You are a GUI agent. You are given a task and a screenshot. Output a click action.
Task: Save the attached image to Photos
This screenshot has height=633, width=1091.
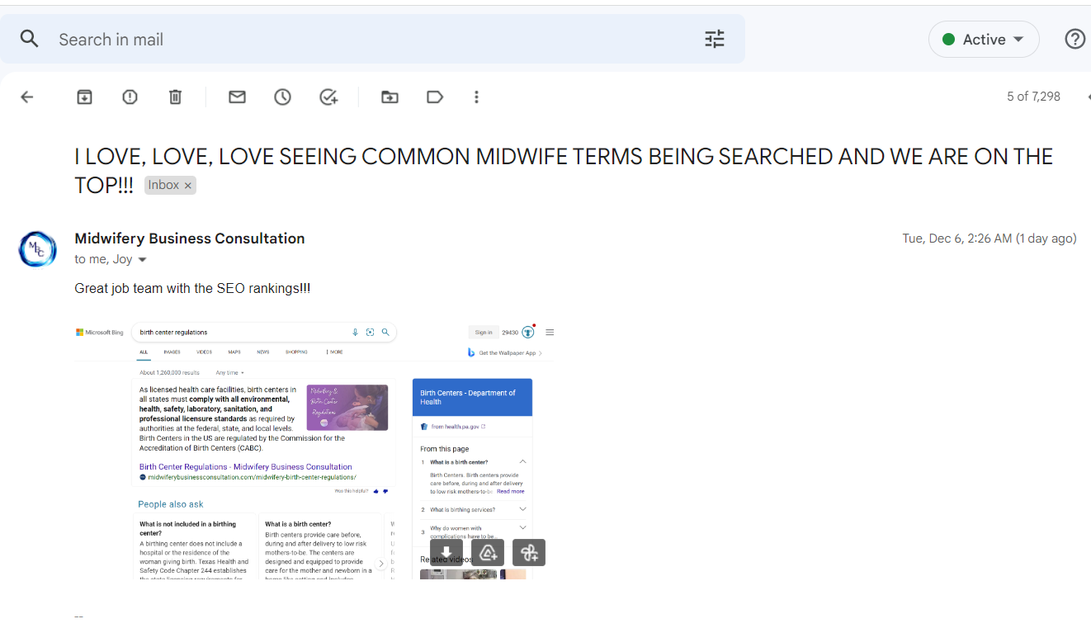pyautogui.click(x=529, y=553)
